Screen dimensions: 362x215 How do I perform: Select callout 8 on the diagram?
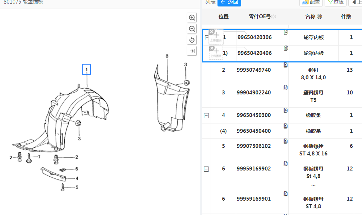tap(167, 56)
